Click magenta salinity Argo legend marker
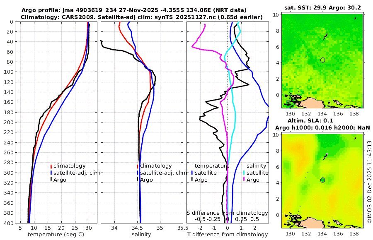 (244, 179)
